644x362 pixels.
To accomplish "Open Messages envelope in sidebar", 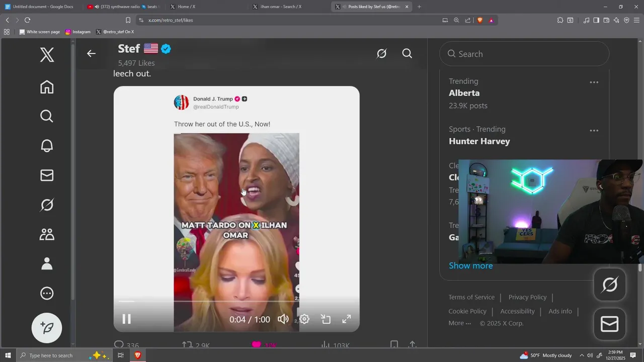I will (x=47, y=175).
